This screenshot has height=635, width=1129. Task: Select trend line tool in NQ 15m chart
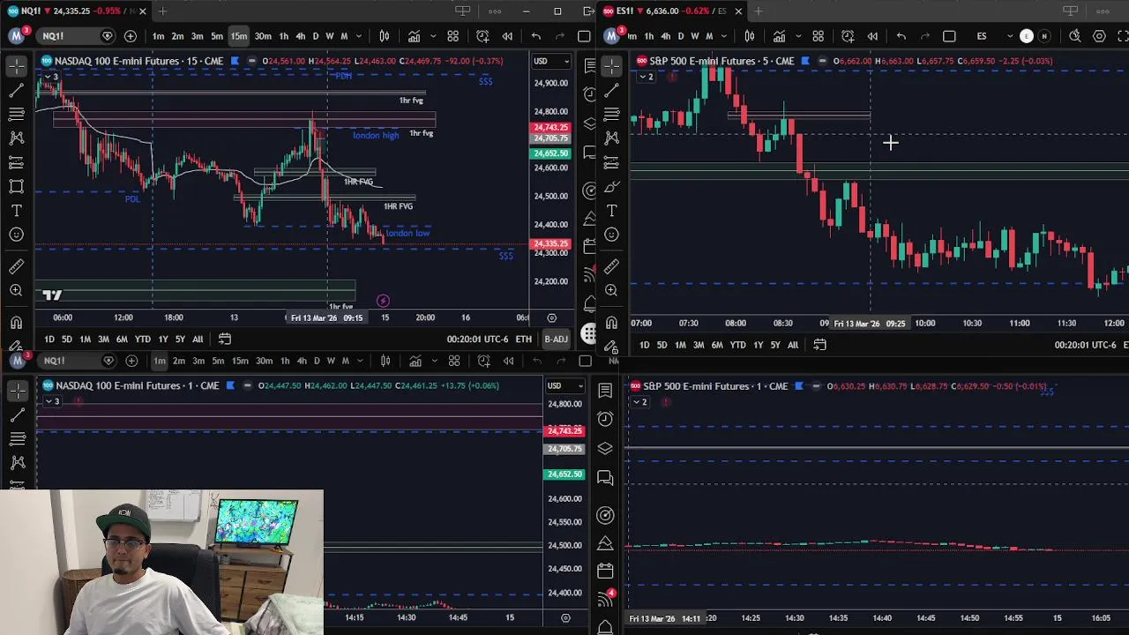tap(16, 90)
